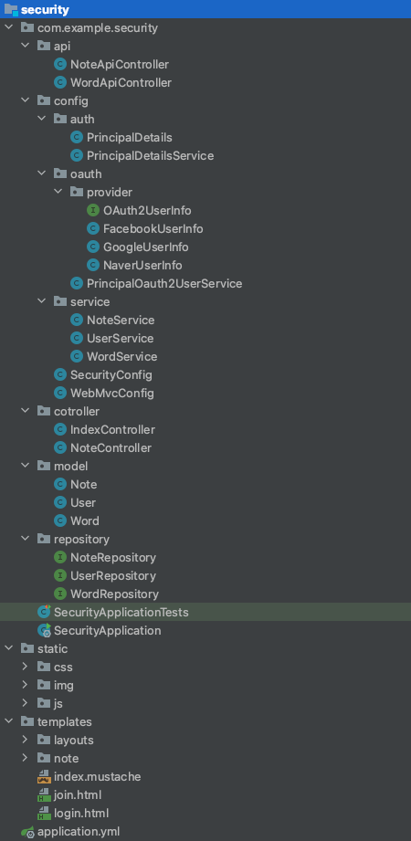Click the HTML file icon beside login.html
This screenshot has width=411, height=841.
pos(44,813)
